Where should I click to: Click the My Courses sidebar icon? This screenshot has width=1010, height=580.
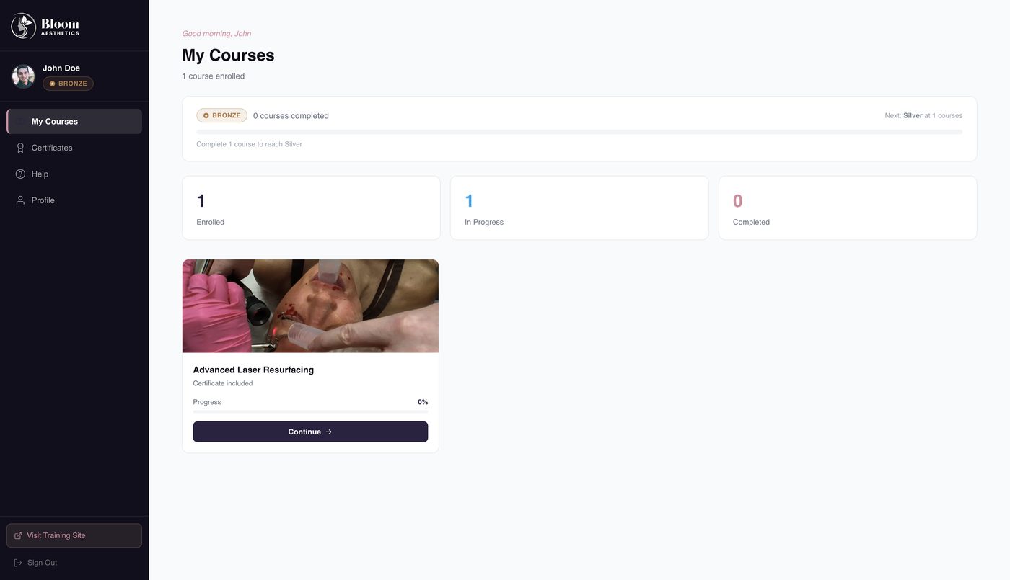point(20,122)
